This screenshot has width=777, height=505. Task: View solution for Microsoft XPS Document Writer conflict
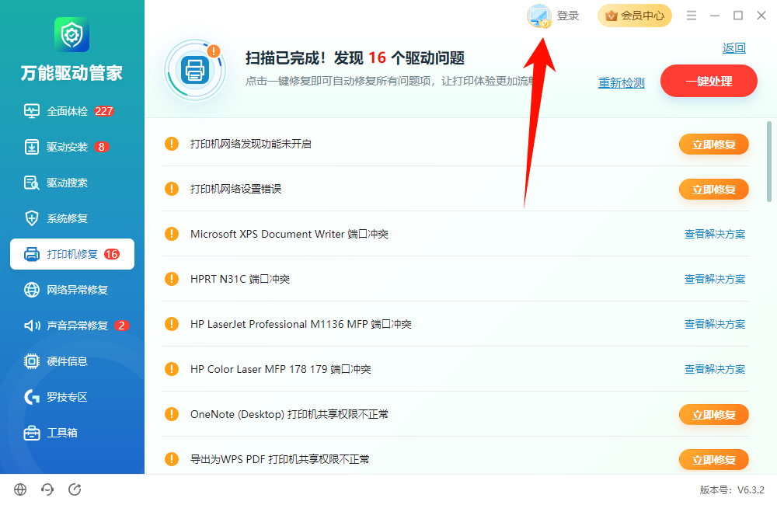(715, 234)
